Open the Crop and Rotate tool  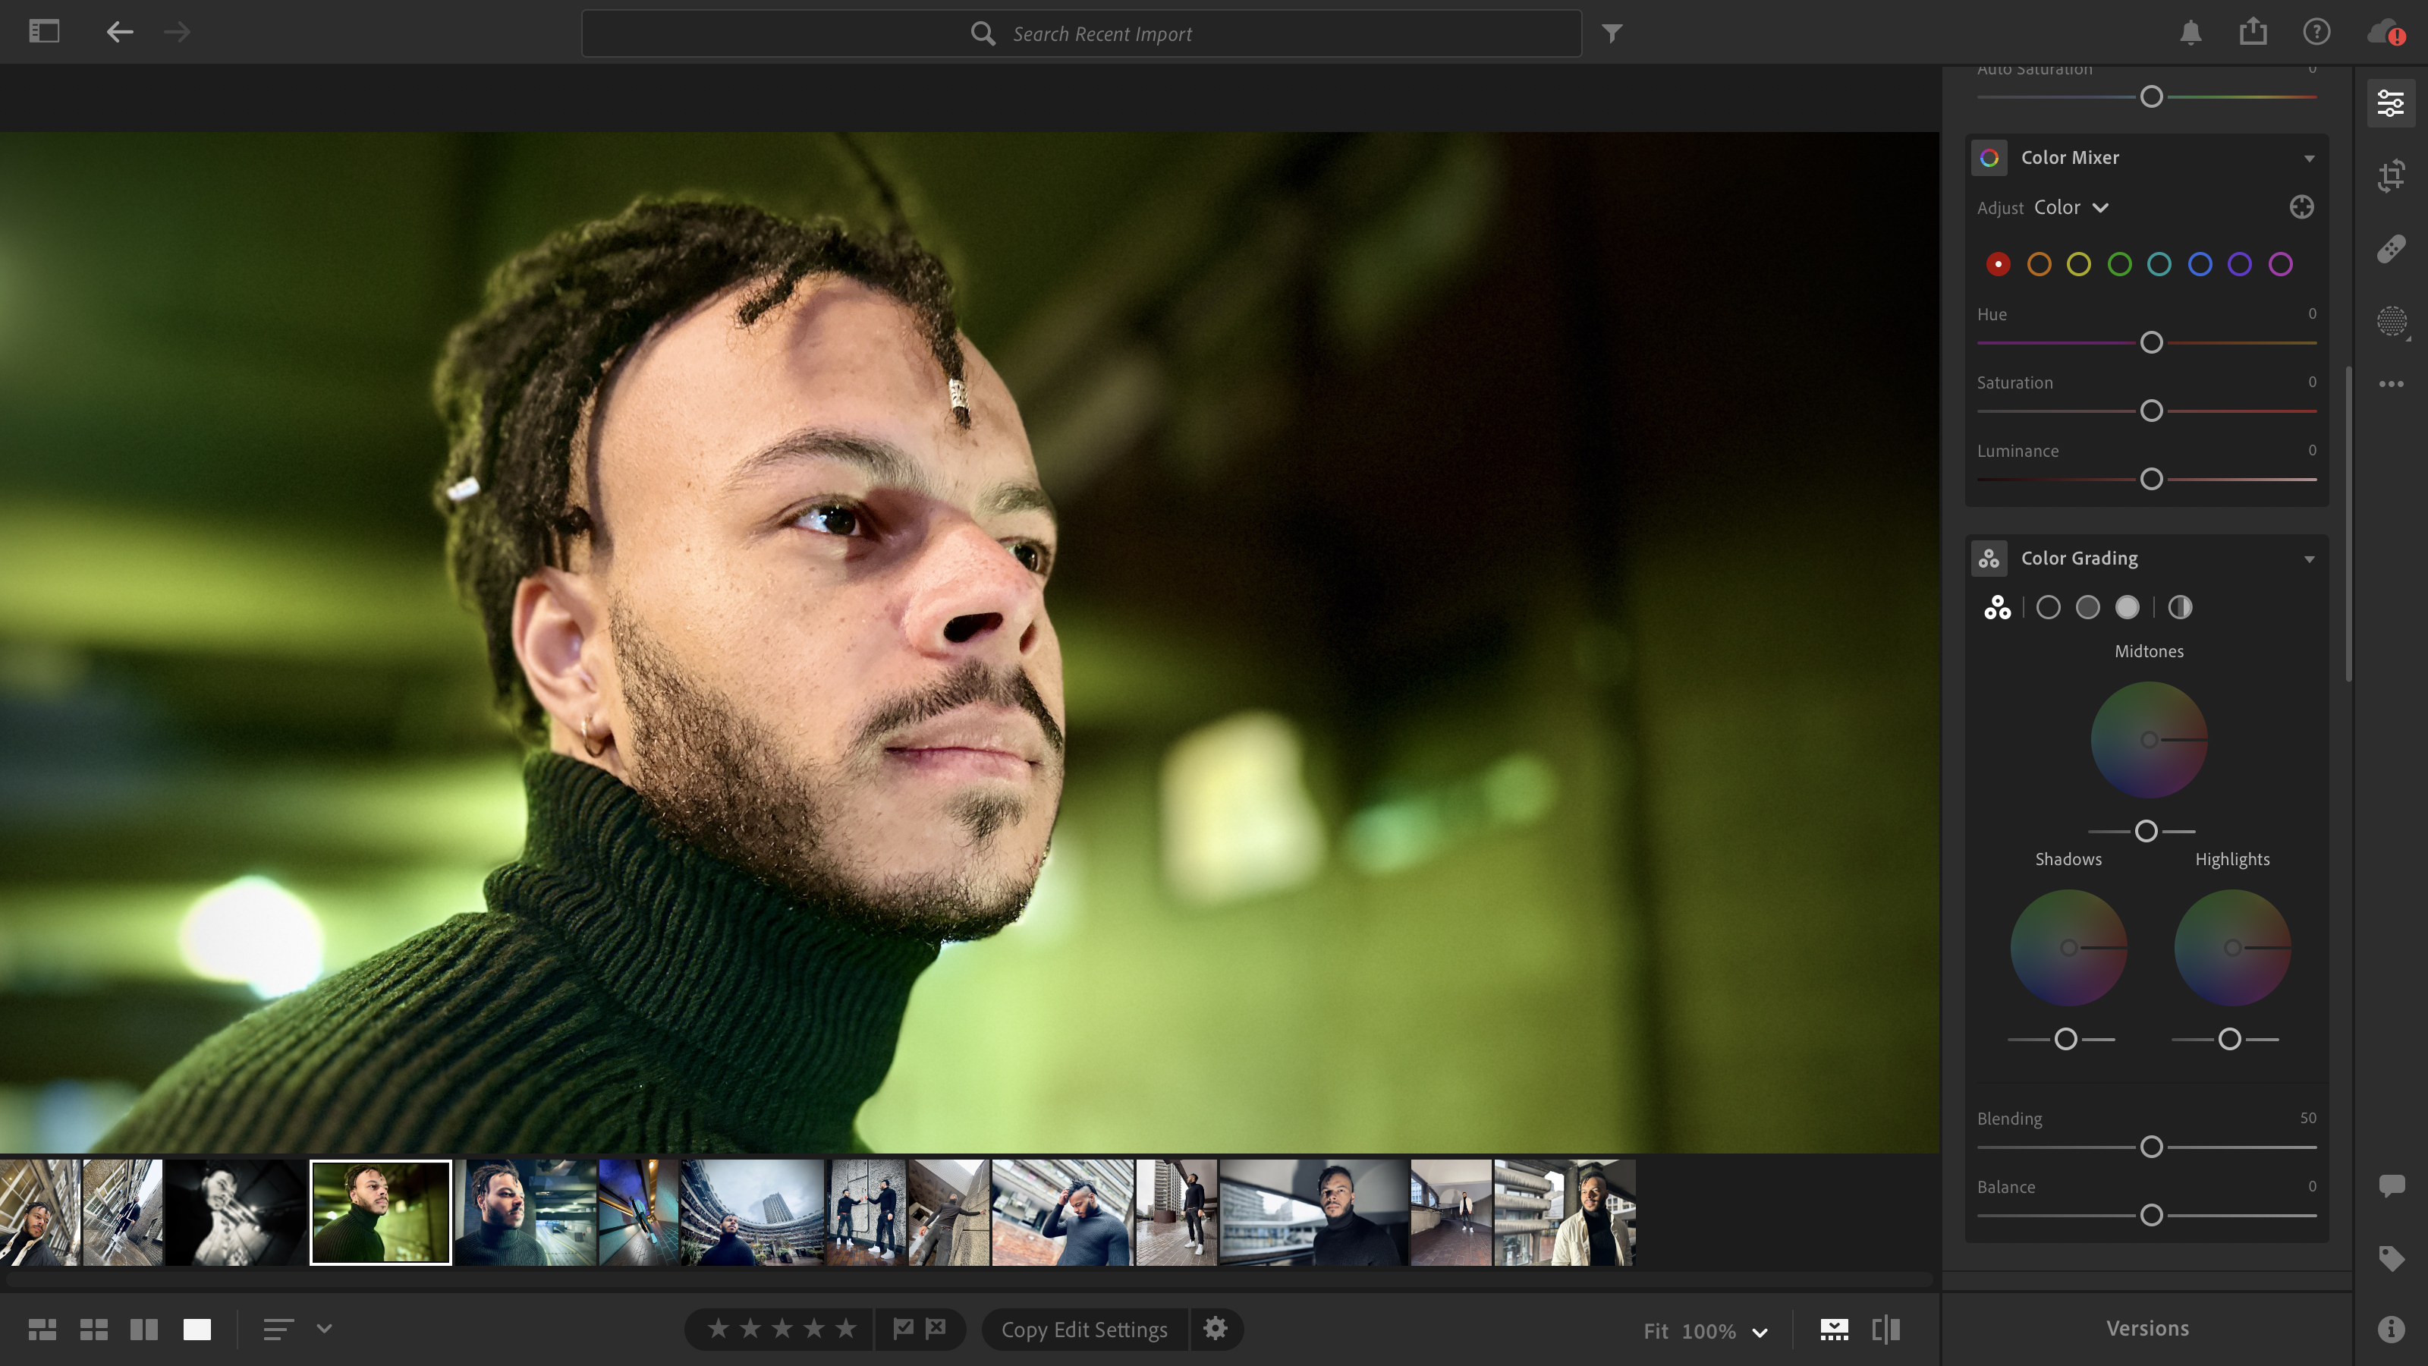[x=2390, y=175]
